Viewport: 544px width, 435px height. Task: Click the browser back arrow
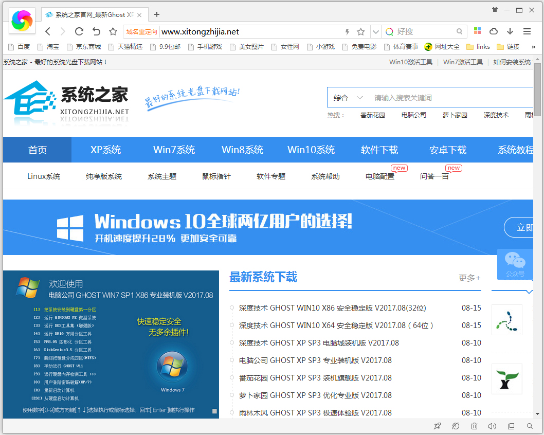click(48, 31)
